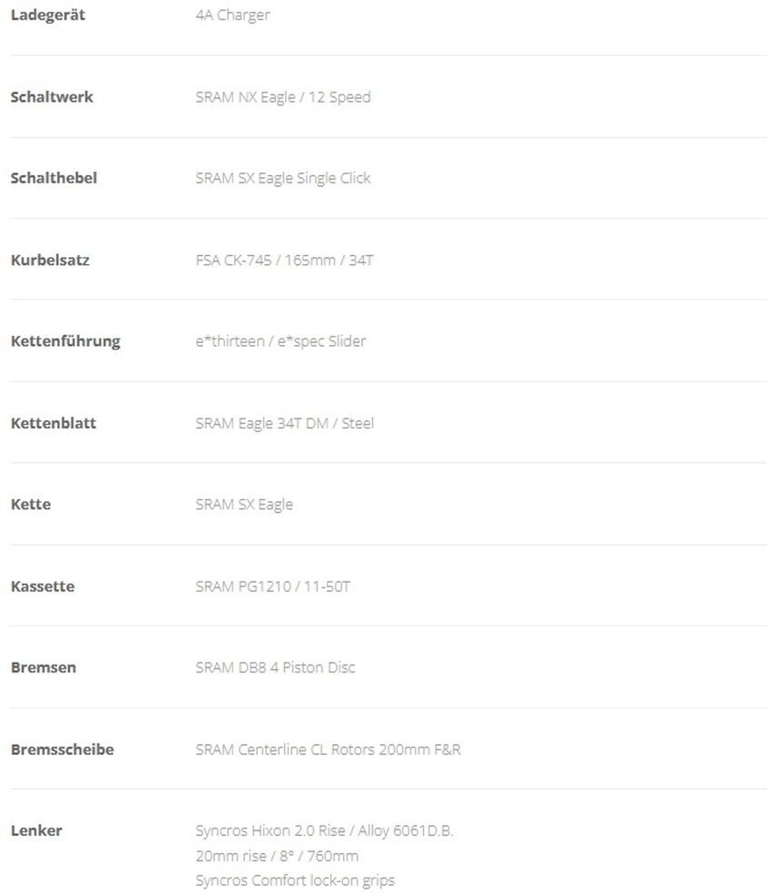Screen dimensions: 767x893
Task: Click the Schalthebel label
Action: coord(54,178)
